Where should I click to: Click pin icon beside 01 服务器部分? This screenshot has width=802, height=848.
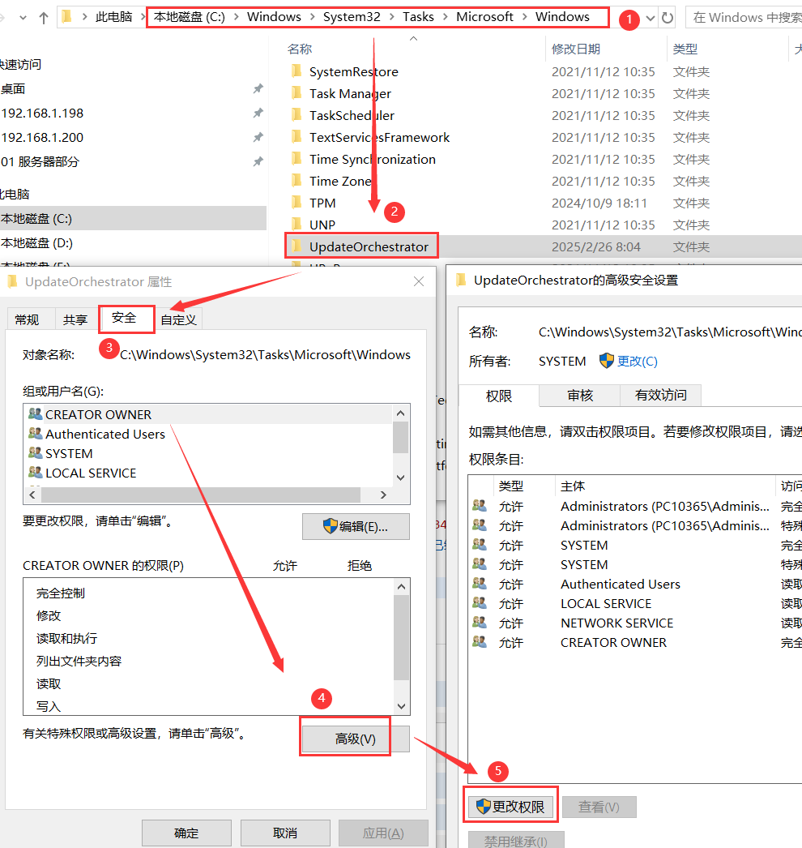tap(258, 161)
